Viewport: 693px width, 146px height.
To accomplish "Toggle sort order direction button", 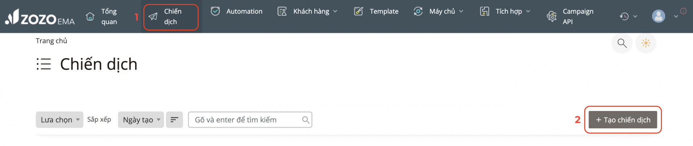I will coord(174,120).
